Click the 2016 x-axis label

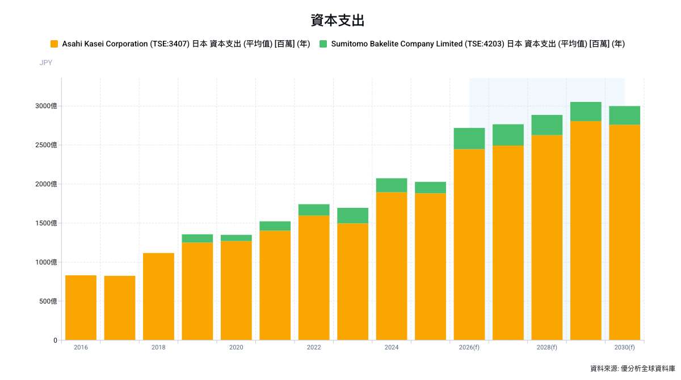tap(81, 347)
